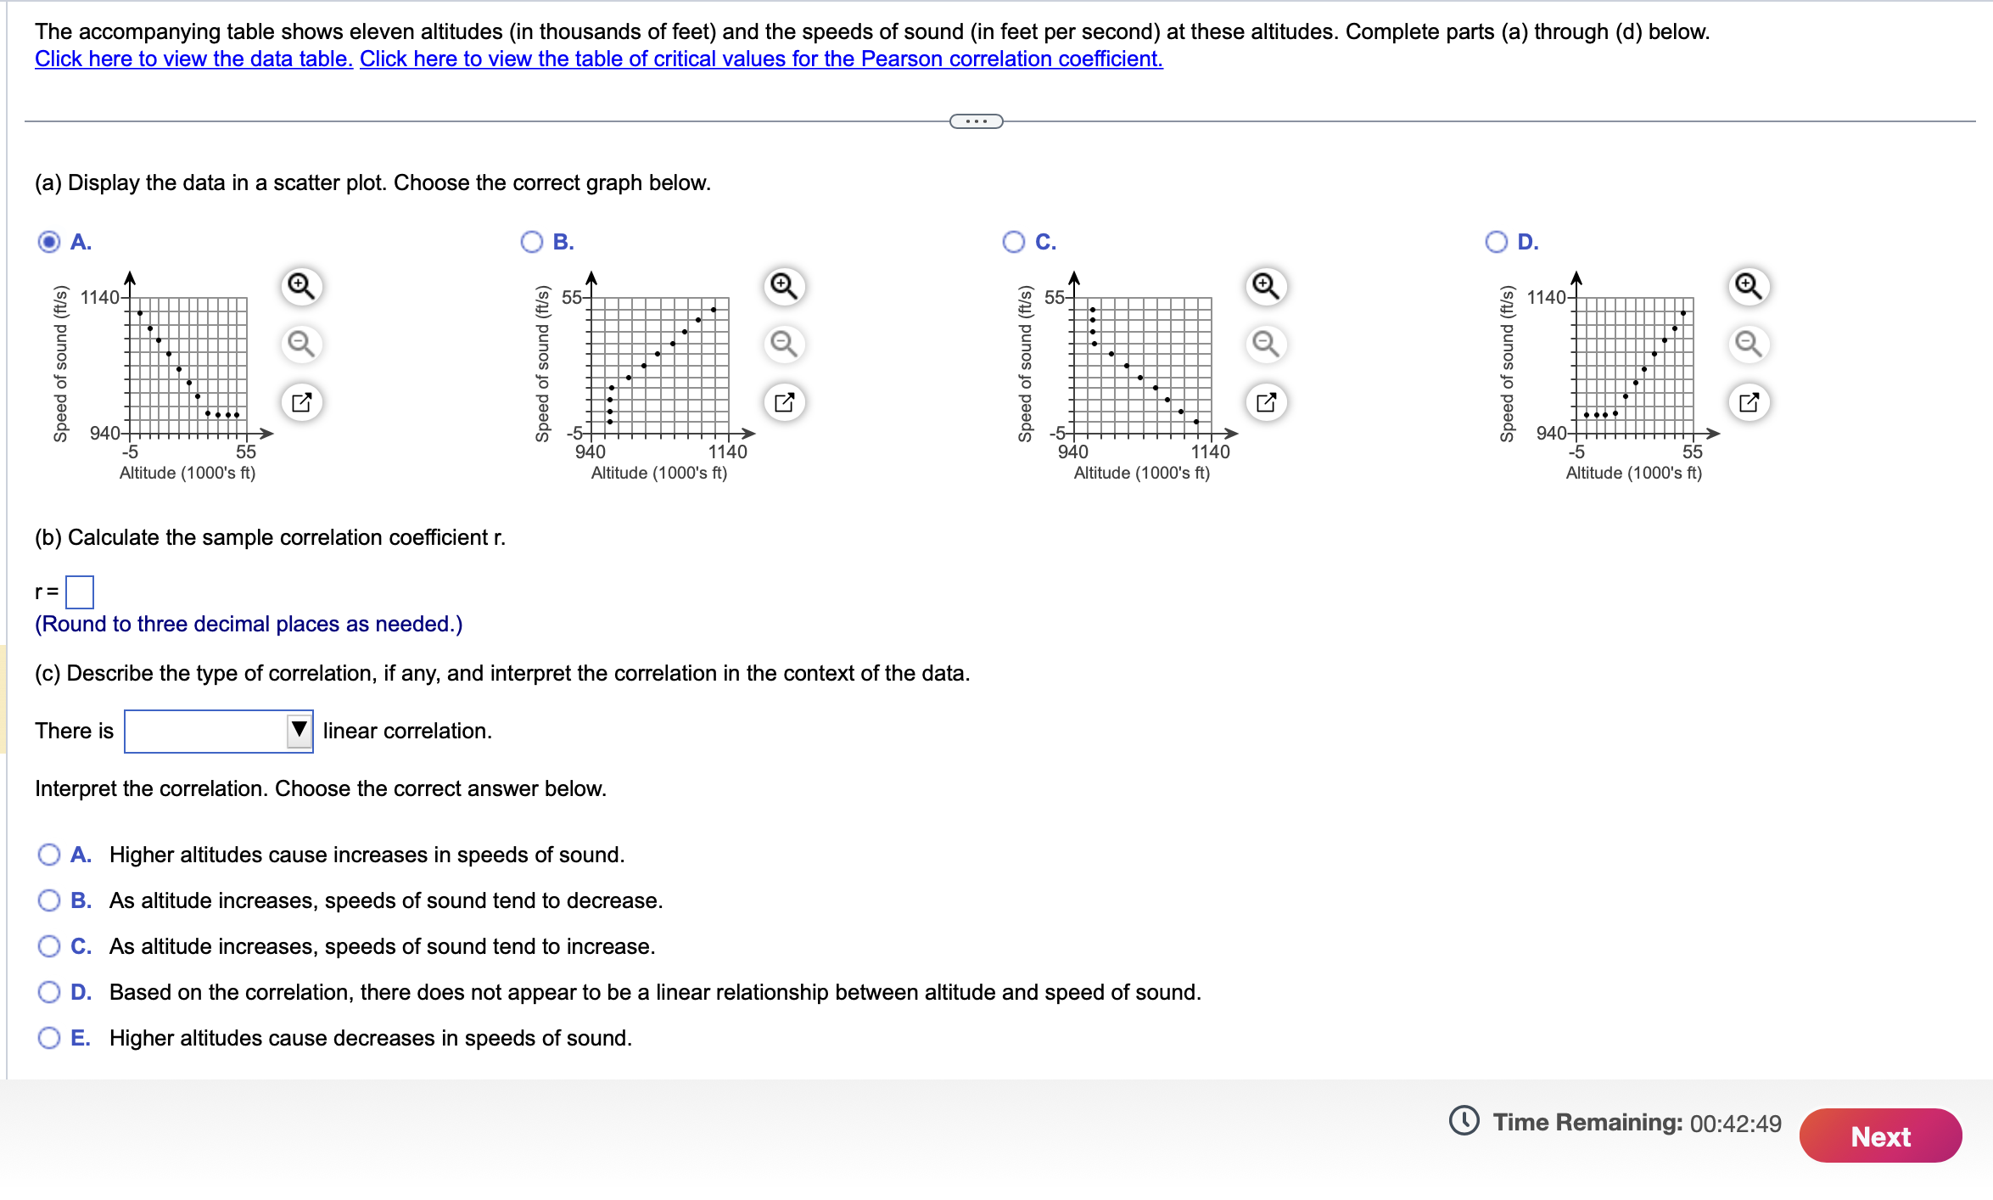Choose interpretation 'As altitude increases, speeds of sound tend to decrease'

49,900
